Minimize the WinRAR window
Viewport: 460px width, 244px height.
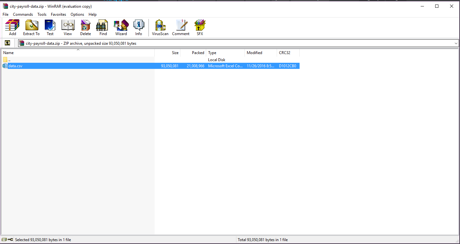point(422,6)
